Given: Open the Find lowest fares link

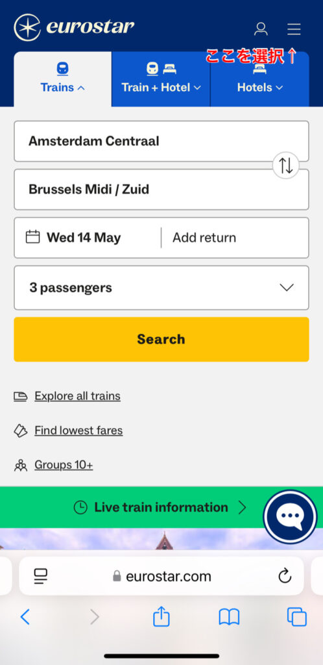Looking at the screenshot, I should (78, 431).
